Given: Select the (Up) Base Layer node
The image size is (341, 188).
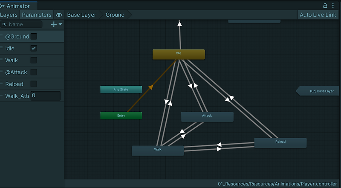Looking at the screenshot, I should click(x=318, y=91).
